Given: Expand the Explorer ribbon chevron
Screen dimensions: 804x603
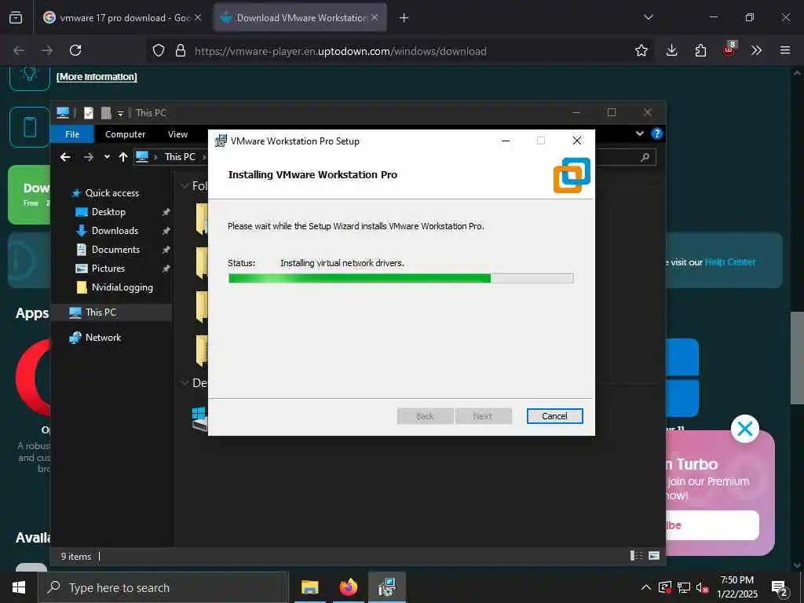Looking at the screenshot, I should 639,133.
